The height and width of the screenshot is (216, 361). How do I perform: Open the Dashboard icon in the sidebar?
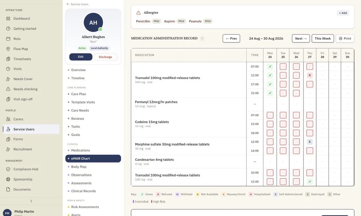(8, 19)
